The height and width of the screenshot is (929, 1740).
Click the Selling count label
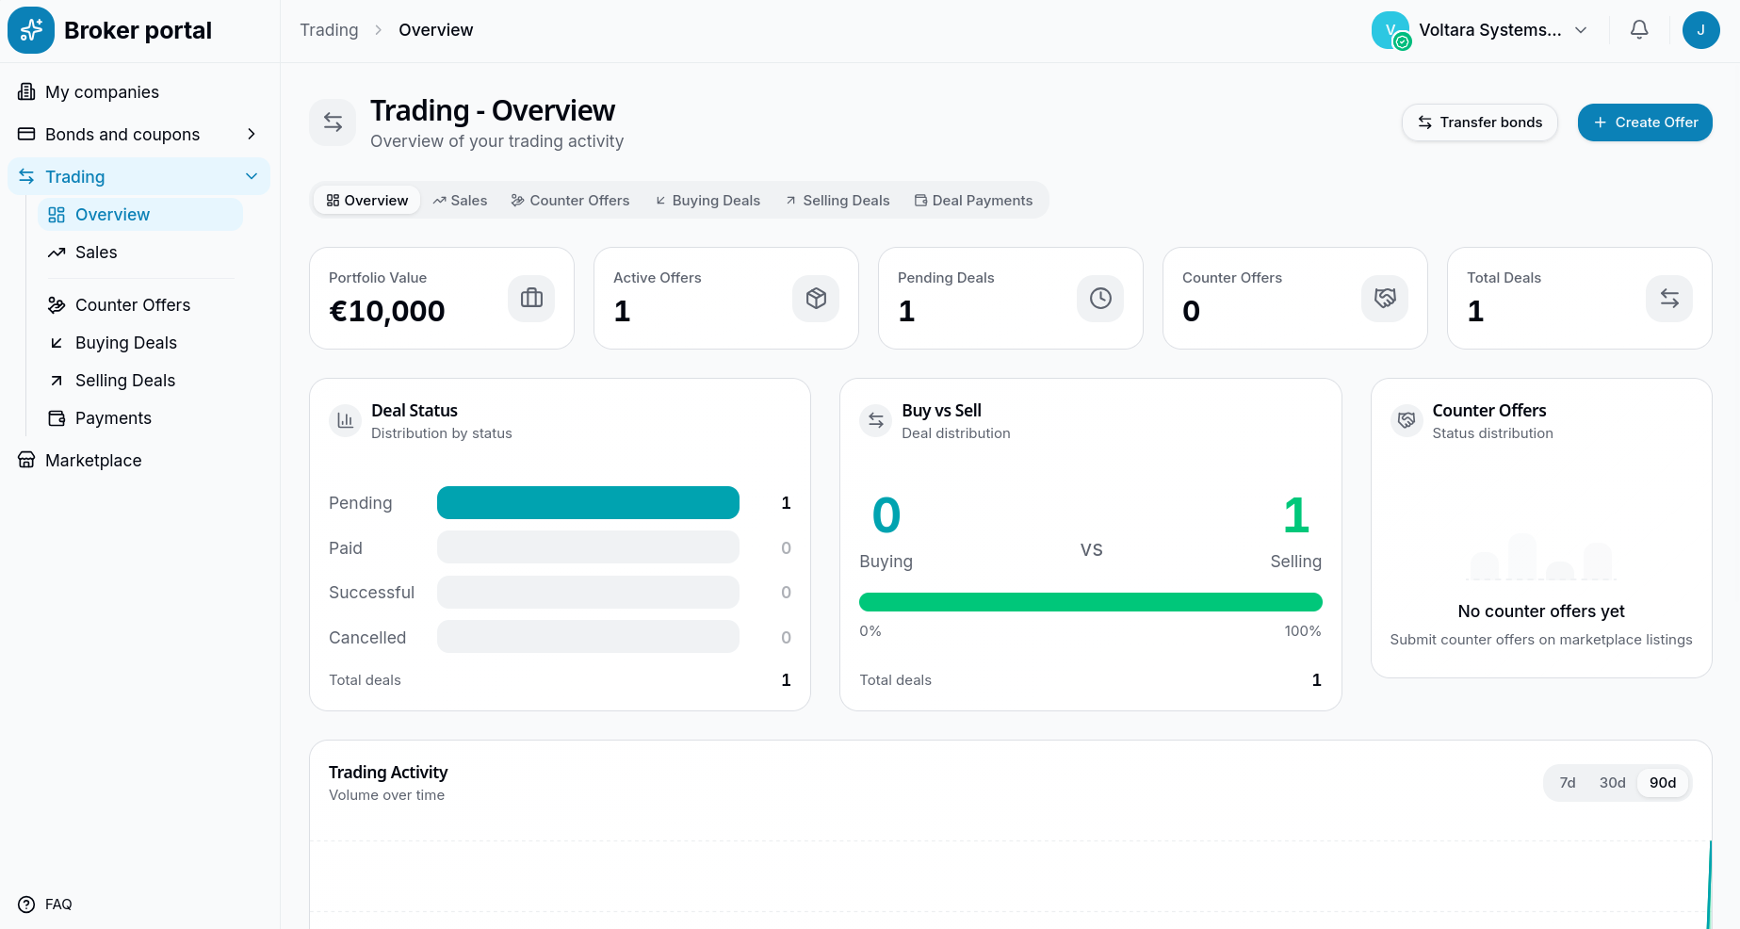point(1295,562)
